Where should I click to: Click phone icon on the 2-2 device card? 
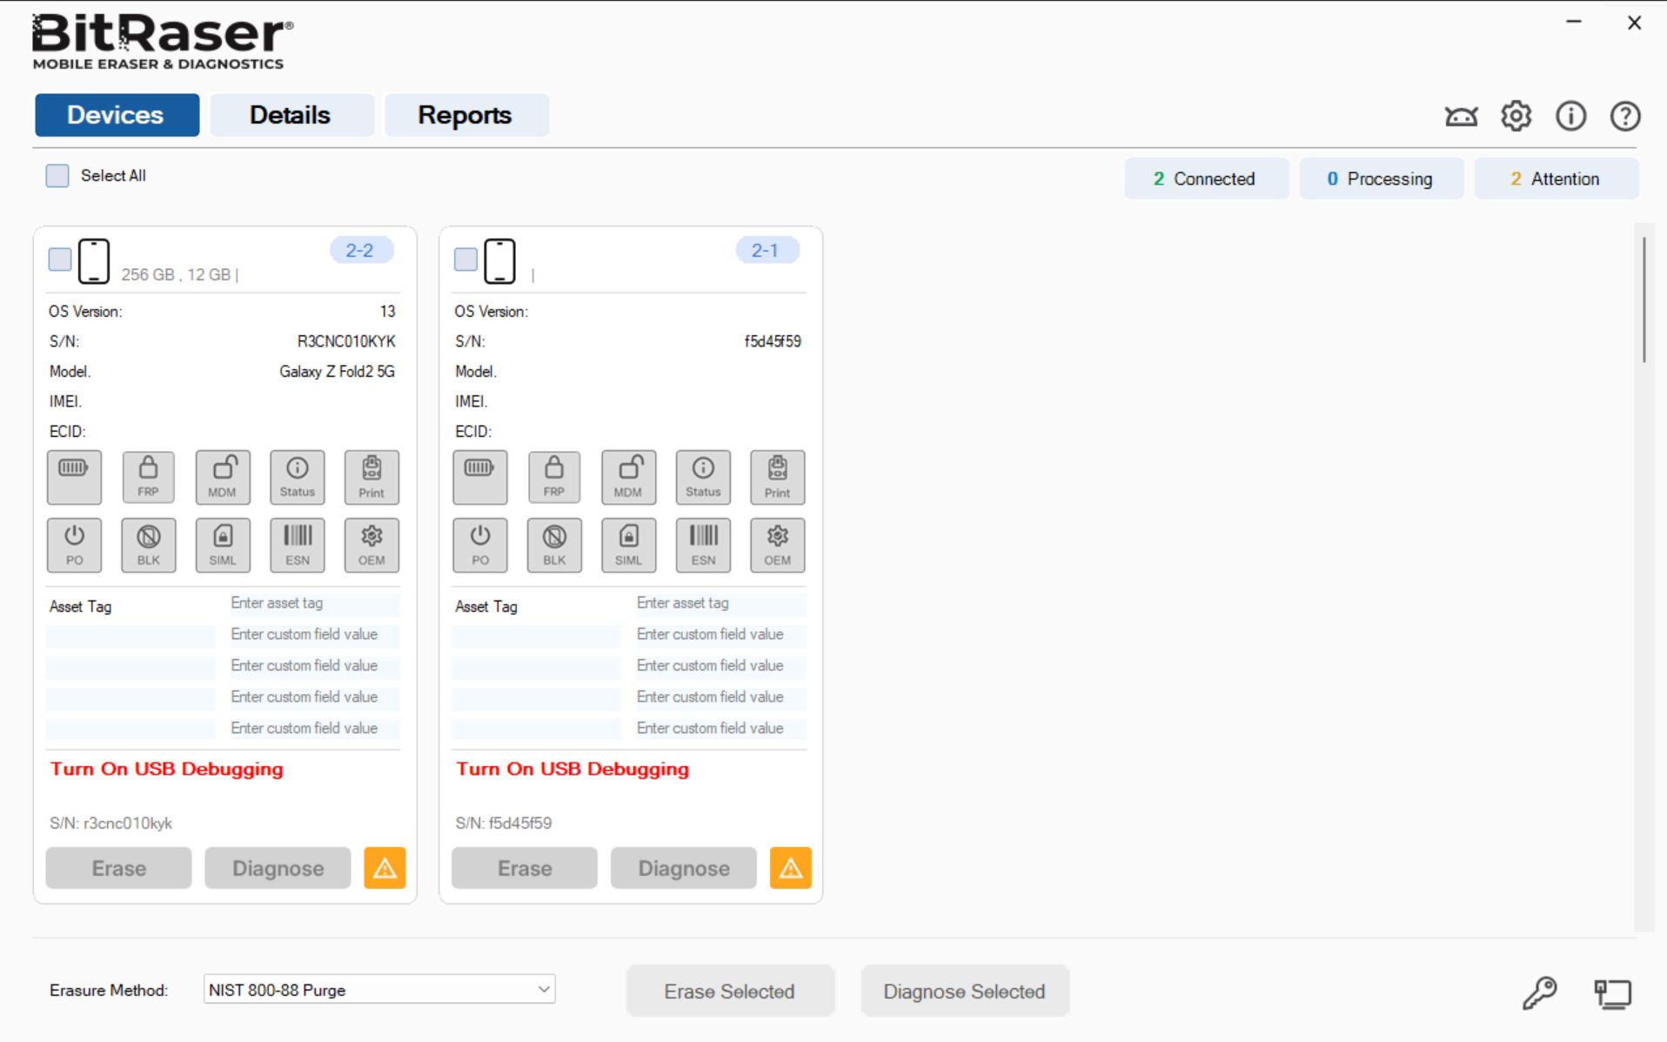point(94,261)
